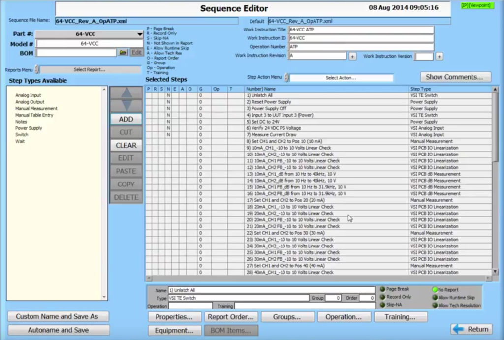Screen dimensions: 504x340
Task: Click the blue move-step-up arrow
Action: [126, 92]
